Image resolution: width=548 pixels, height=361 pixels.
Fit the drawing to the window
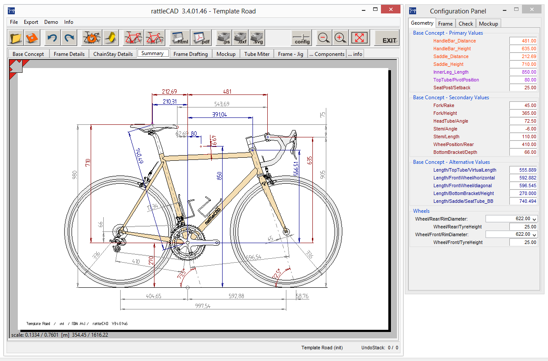pyautogui.click(x=359, y=38)
